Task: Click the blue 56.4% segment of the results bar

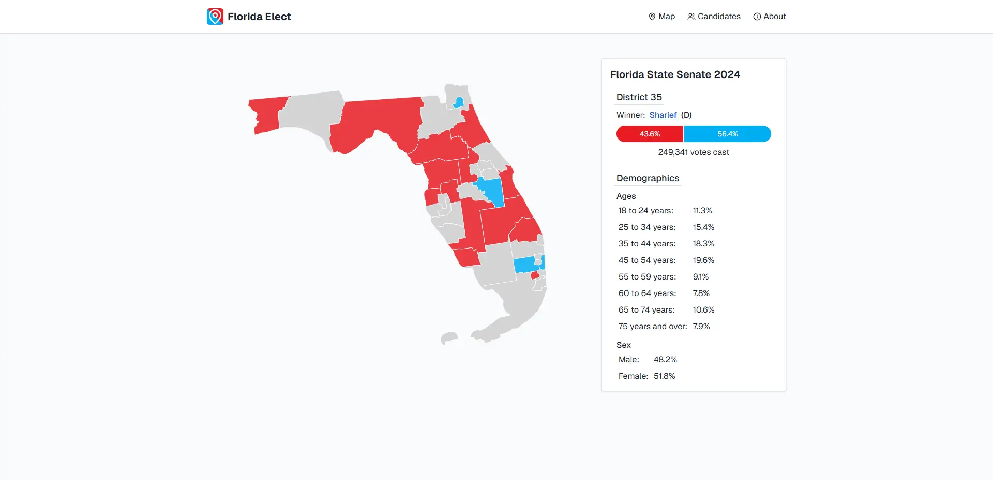Action: point(727,133)
